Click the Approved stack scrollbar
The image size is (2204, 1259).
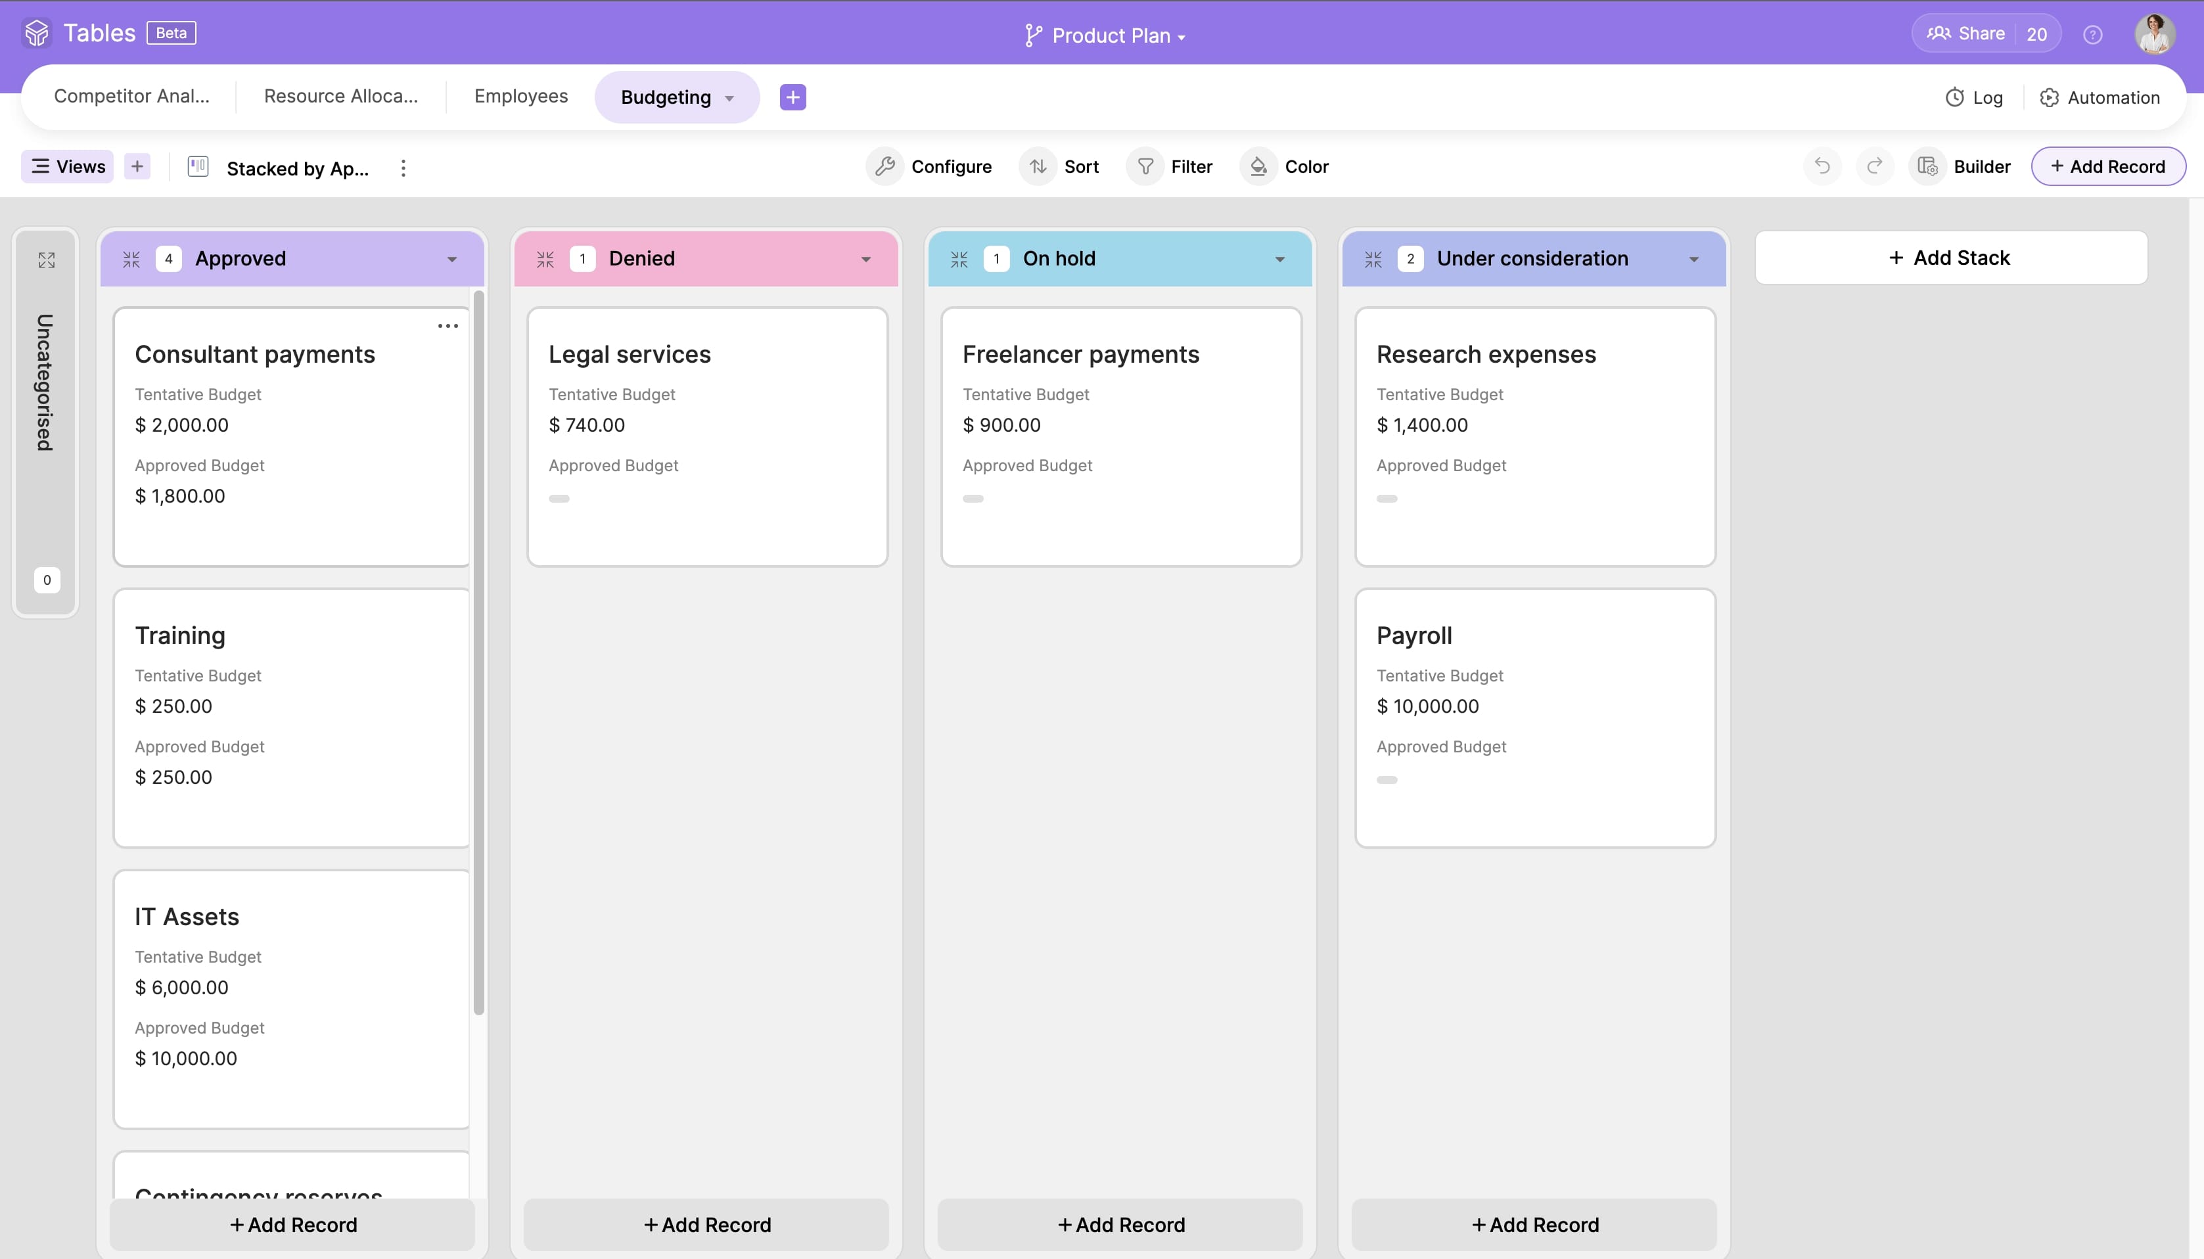[x=479, y=653]
